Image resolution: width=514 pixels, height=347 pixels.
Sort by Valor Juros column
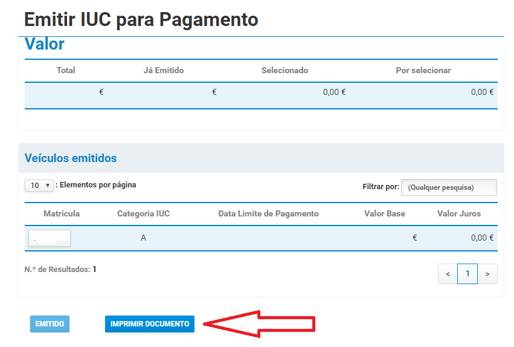pyautogui.click(x=459, y=213)
